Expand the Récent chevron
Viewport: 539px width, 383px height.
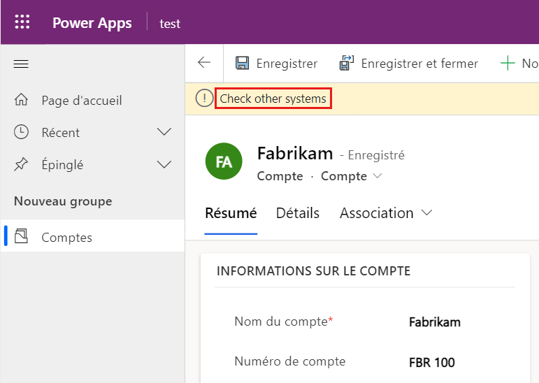click(164, 132)
